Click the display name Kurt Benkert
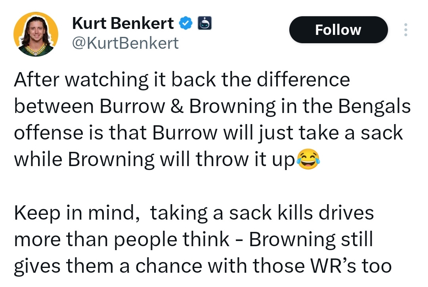428x287 pixels. point(123,24)
